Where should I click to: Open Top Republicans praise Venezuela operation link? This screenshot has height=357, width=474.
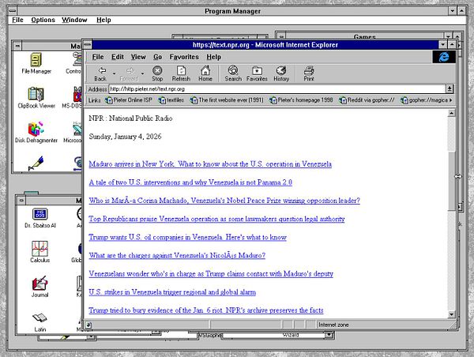[216, 219]
